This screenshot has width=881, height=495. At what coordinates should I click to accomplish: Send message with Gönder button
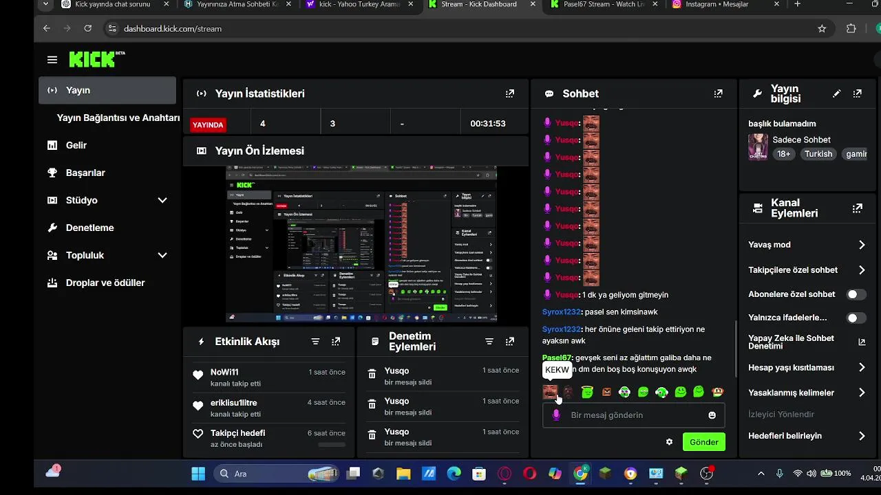[704, 442]
